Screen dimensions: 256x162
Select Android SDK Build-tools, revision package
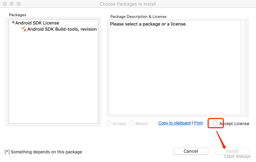[x=62, y=29]
